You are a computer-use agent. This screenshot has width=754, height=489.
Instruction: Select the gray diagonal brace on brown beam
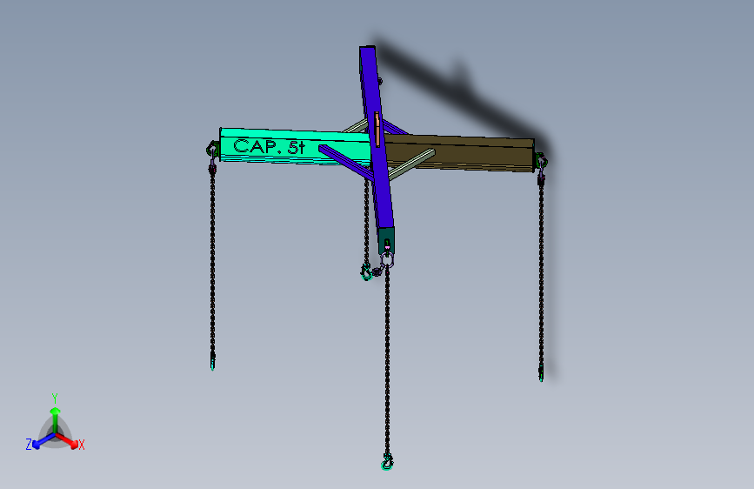click(411, 164)
